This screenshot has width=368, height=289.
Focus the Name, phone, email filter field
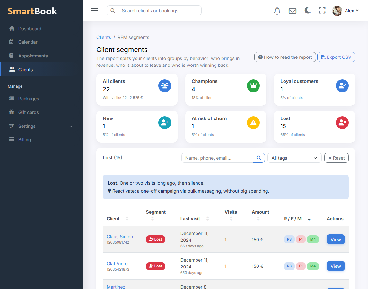[217, 158]
